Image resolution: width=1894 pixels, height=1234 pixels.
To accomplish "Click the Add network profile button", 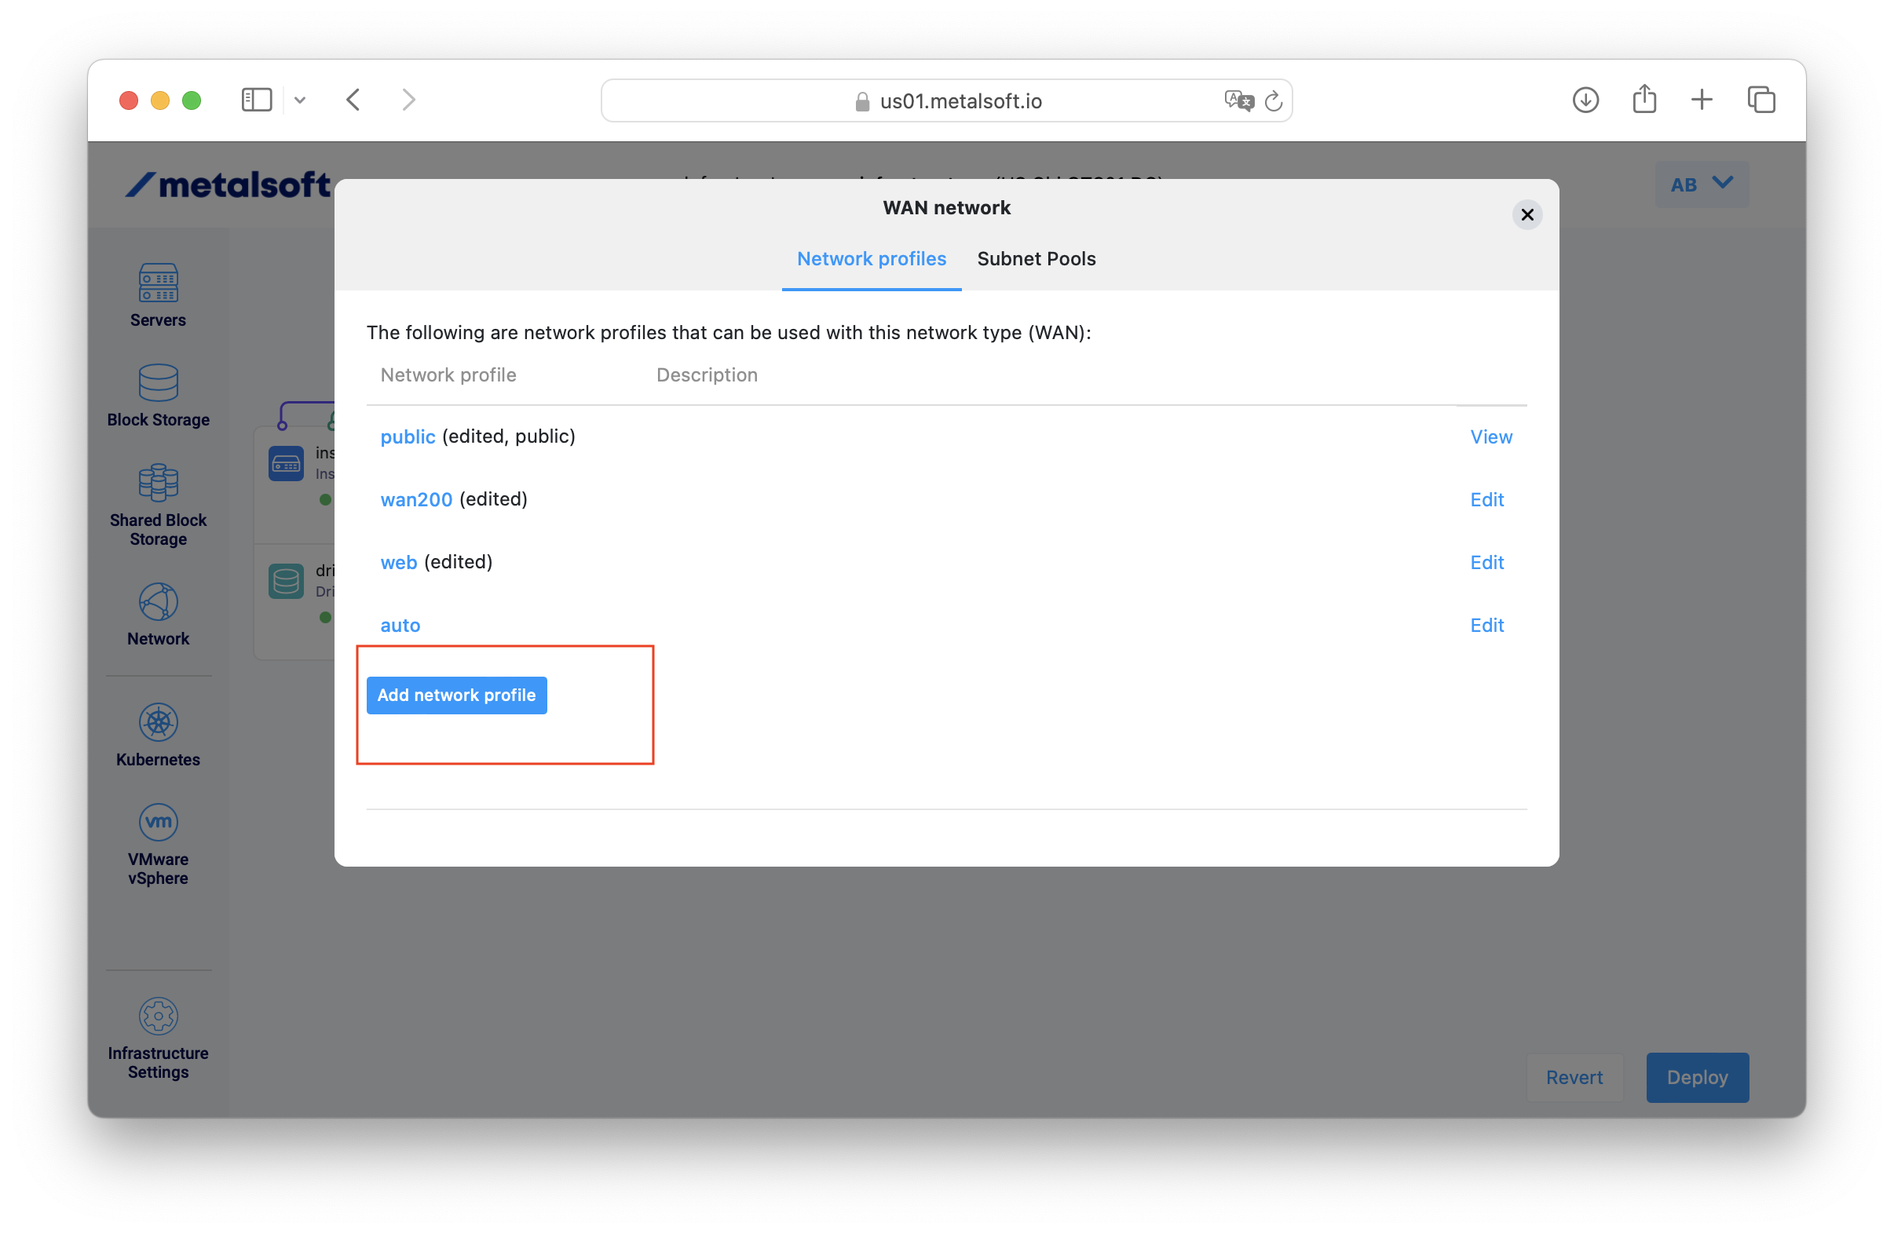I will click(457, 695).
